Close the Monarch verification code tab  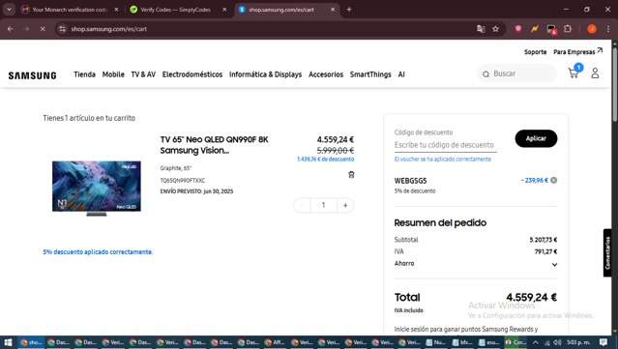click(116, 9)
